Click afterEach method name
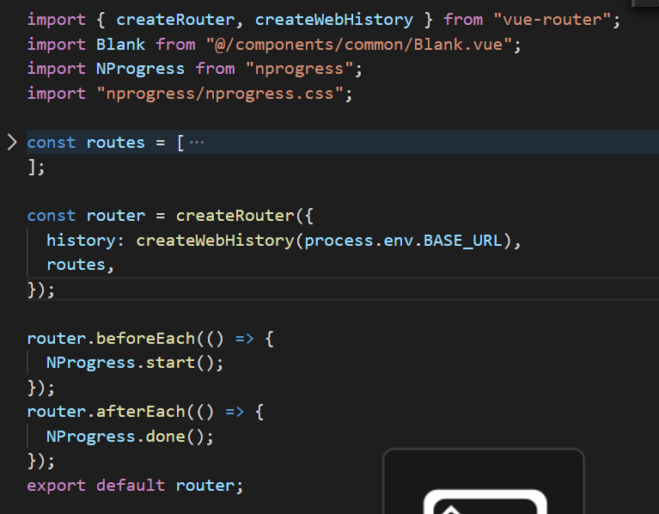The height and width of the screenshot is (514, 659). click(140, 412)
